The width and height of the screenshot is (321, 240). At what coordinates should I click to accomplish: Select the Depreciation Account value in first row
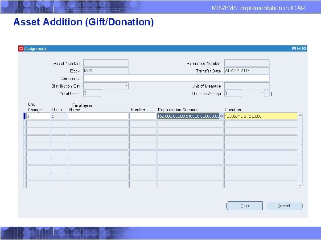coord(188,116)
